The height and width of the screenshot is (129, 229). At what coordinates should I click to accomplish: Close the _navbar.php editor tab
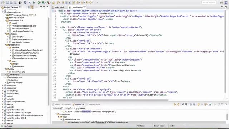(84, 7)
